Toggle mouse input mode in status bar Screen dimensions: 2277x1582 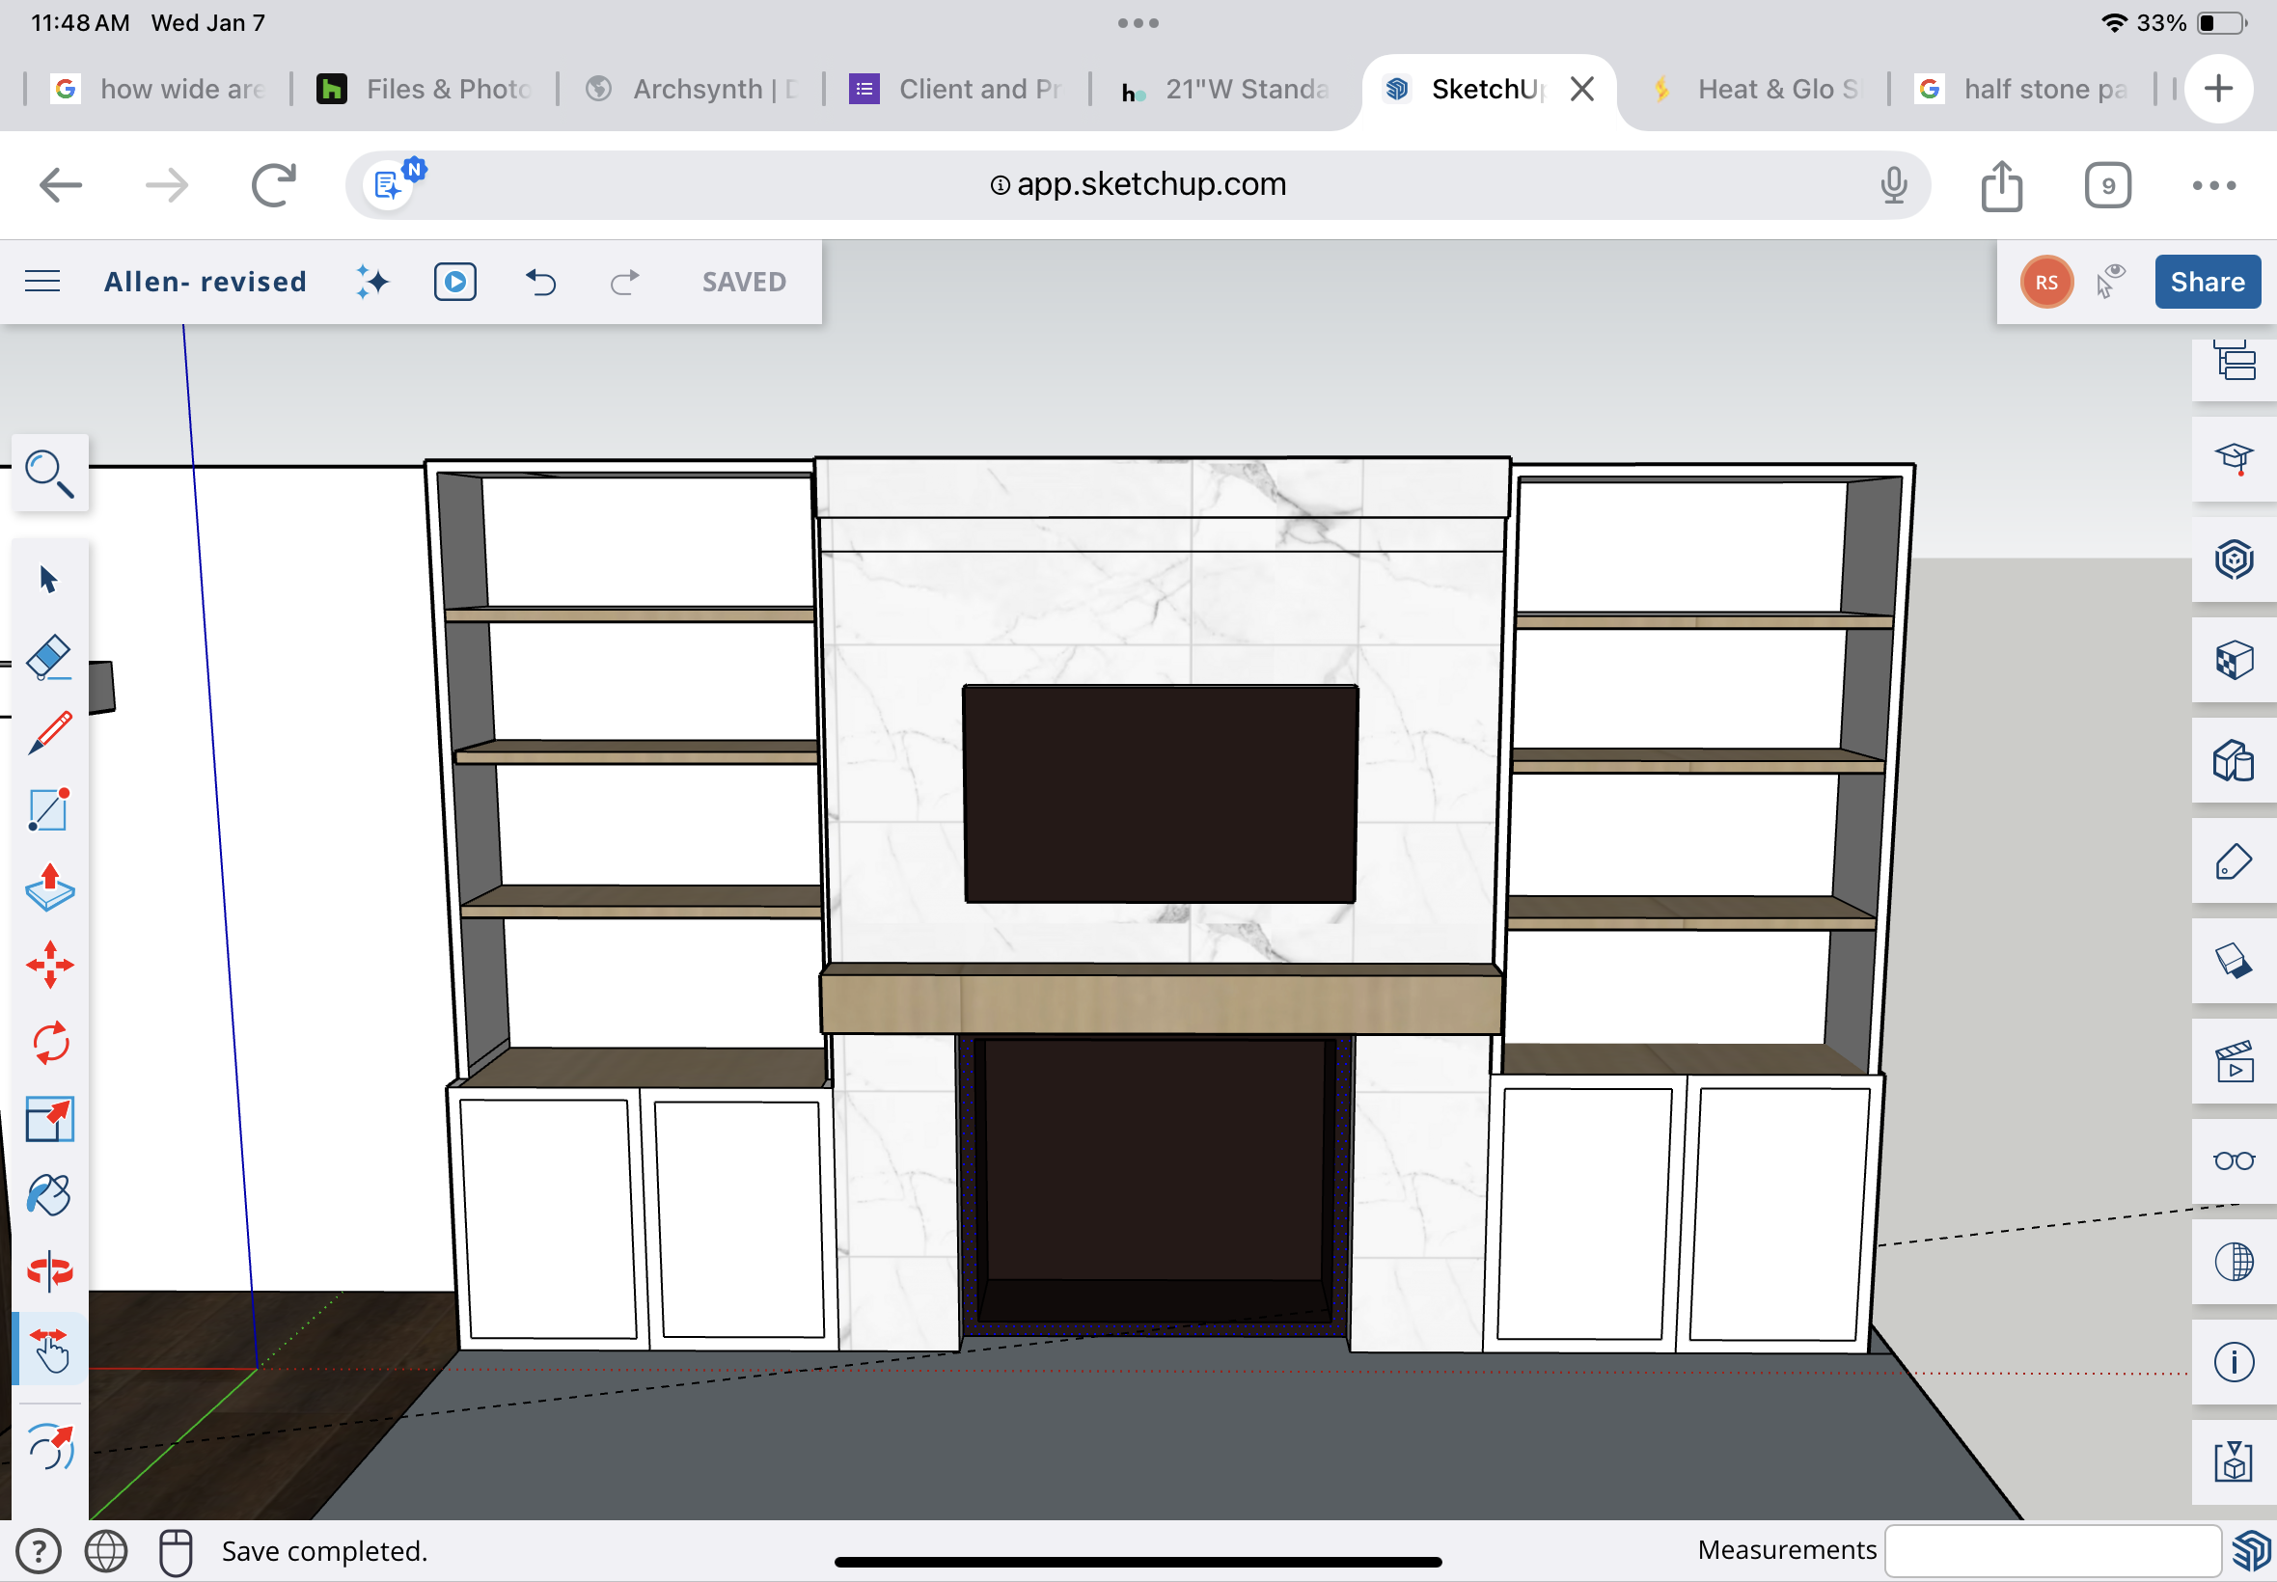176,1551
